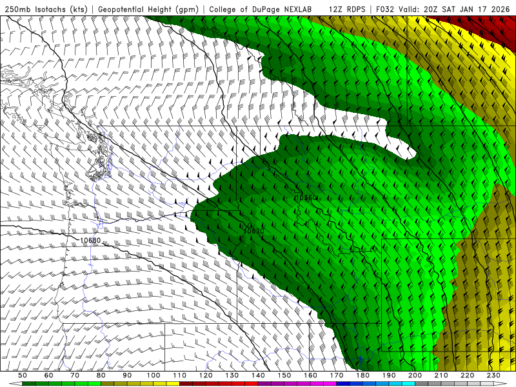Screen dimensions: 516x387
Task: Click the legend value 70
Action: (x=75, y=375)
